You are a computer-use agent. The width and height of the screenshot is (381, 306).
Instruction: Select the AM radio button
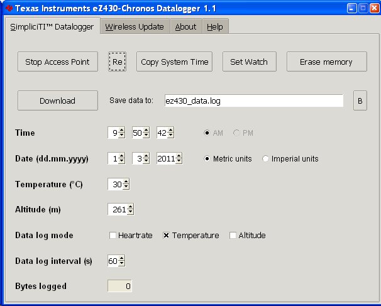click(x=207, y=133)
